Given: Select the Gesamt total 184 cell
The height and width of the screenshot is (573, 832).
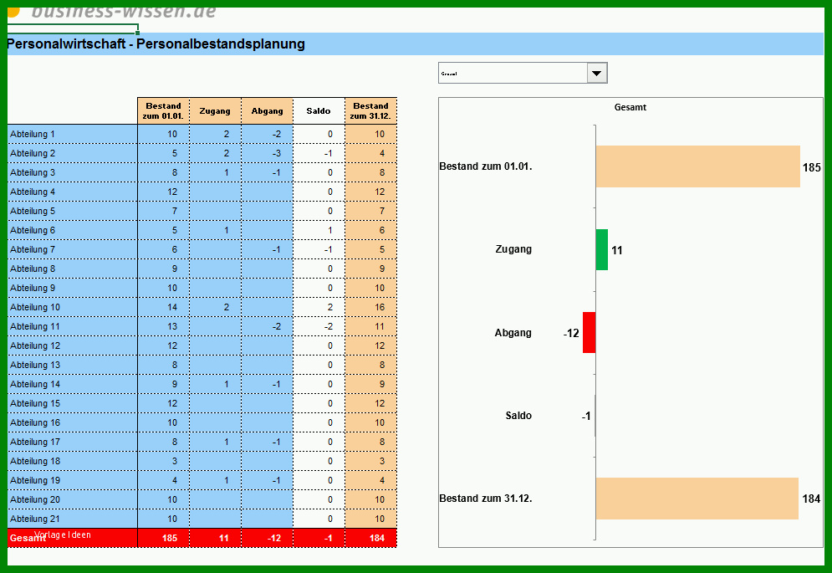Looking at the screenshot, I should (x=371, y=538).
